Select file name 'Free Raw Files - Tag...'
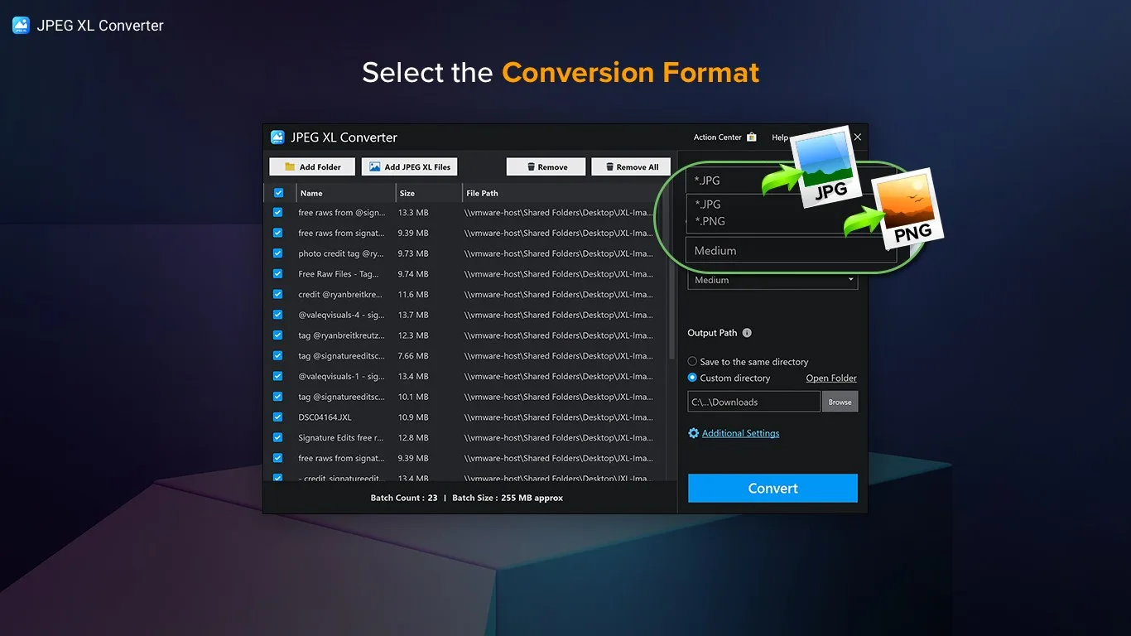The image size is (1131, 636). click(x=338, y=274)
